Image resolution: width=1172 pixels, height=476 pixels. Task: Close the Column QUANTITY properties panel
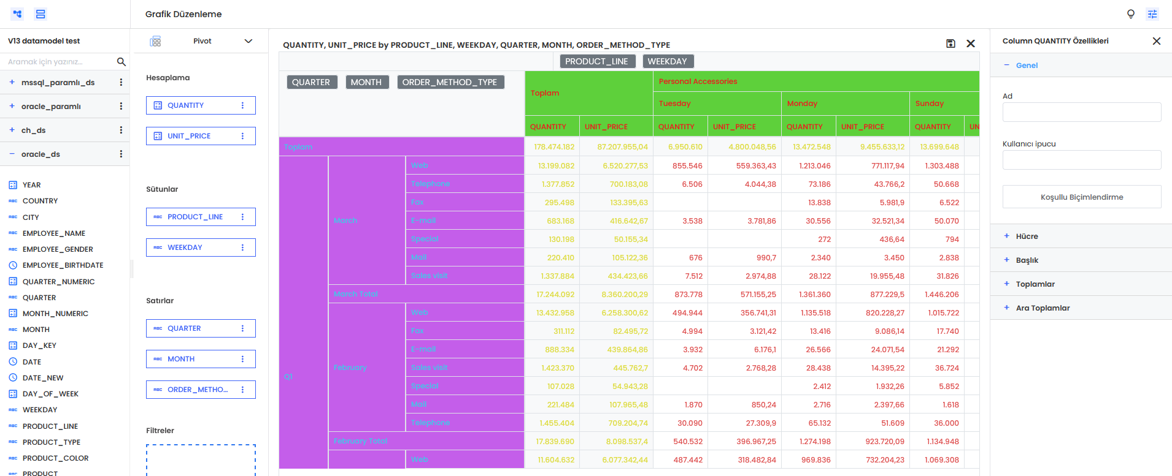tap(1156, 41)
